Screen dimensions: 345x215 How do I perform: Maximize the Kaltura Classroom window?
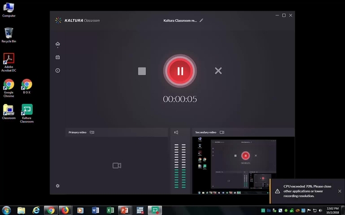click(x=284, y=15)
